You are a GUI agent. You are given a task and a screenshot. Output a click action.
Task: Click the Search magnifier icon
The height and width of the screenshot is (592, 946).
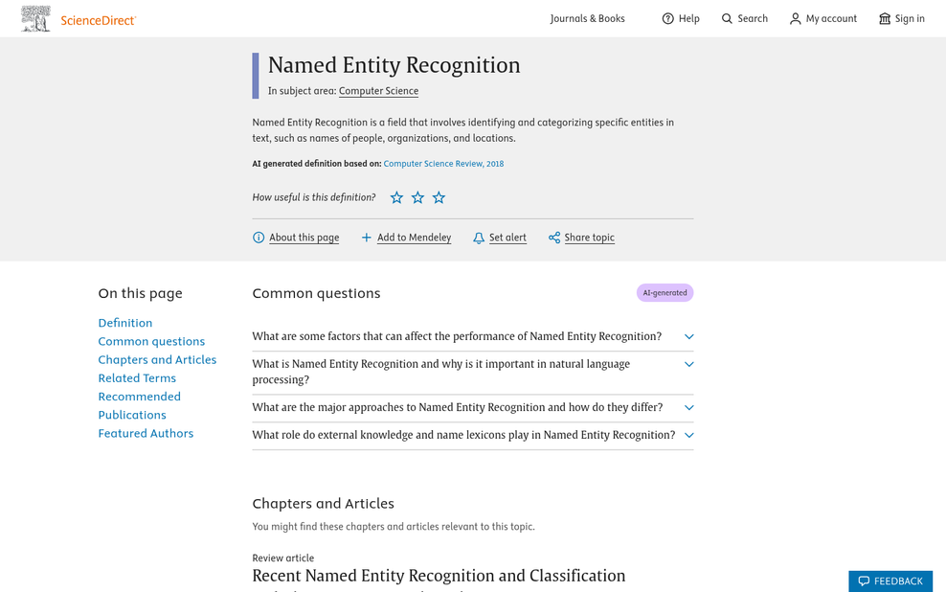[727, 19]
